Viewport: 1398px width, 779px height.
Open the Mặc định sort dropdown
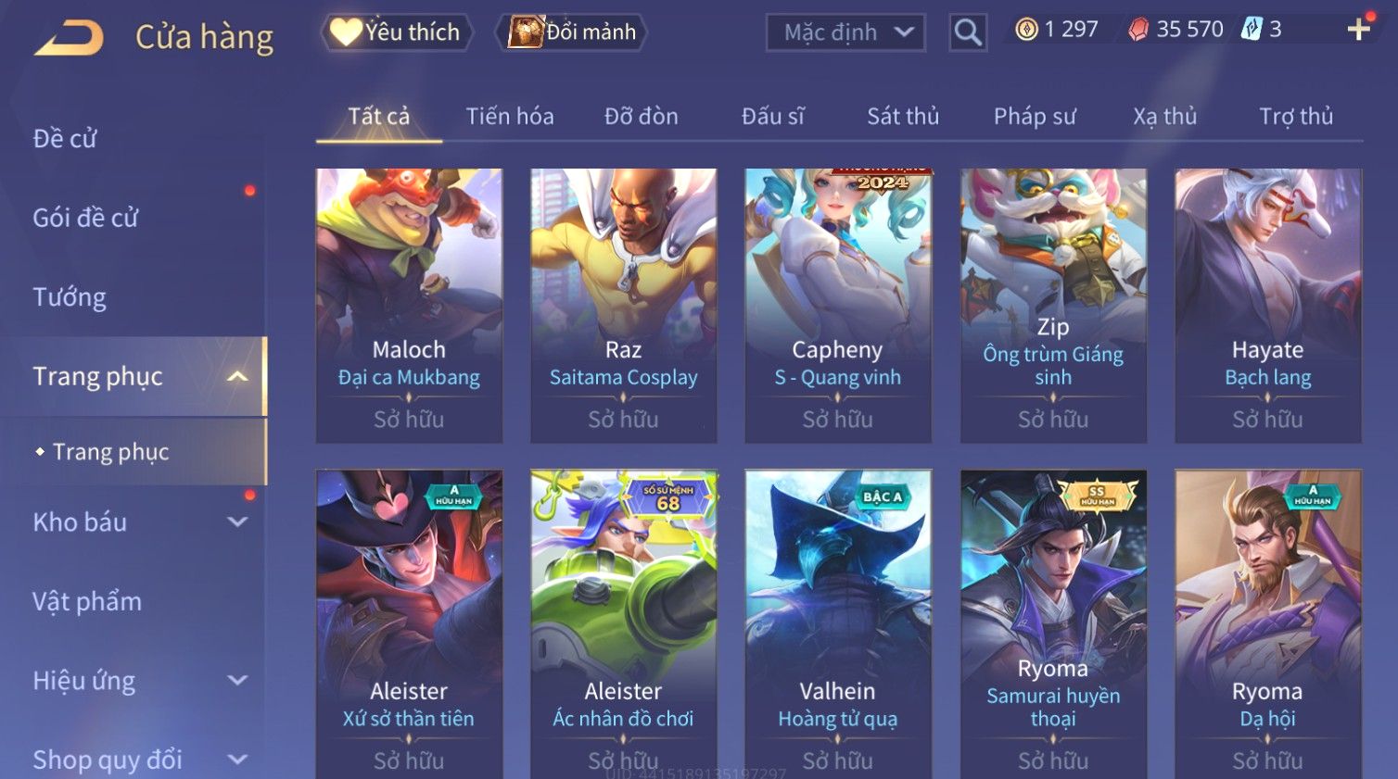[x=845, y=32]
